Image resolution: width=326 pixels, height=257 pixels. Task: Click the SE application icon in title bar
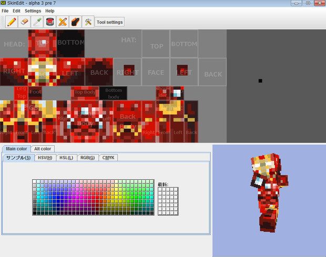pos(3,3)
